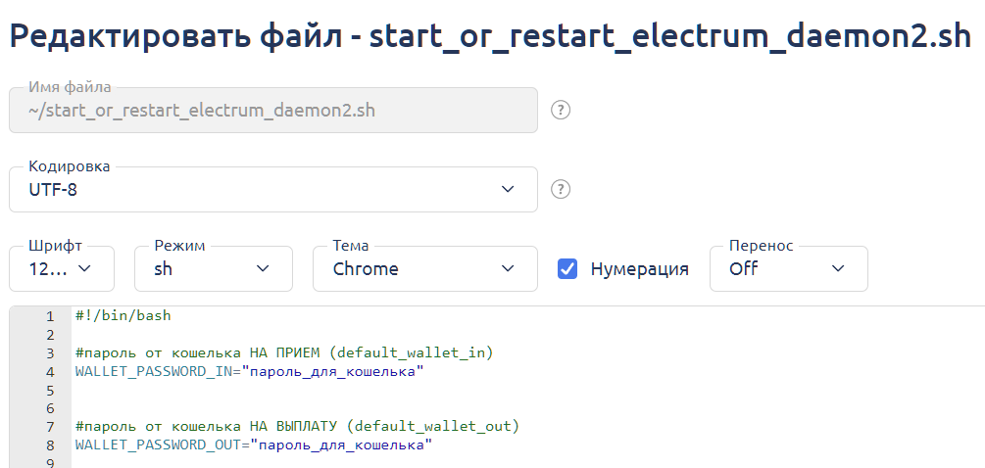Toggle the Нумерация checkbox
Viewport: 985px width, 468px height.
[x=567, y=268]
